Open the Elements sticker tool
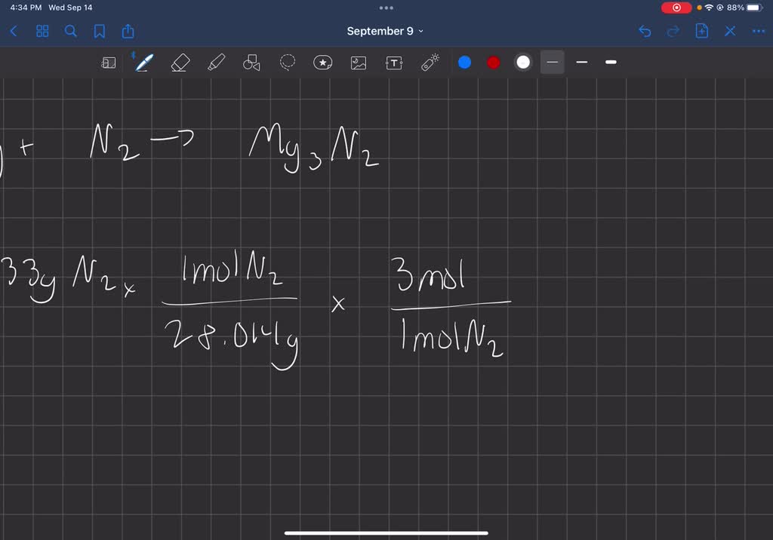The width and height of the screenshot is (773, 540). [x=323, y=63]
